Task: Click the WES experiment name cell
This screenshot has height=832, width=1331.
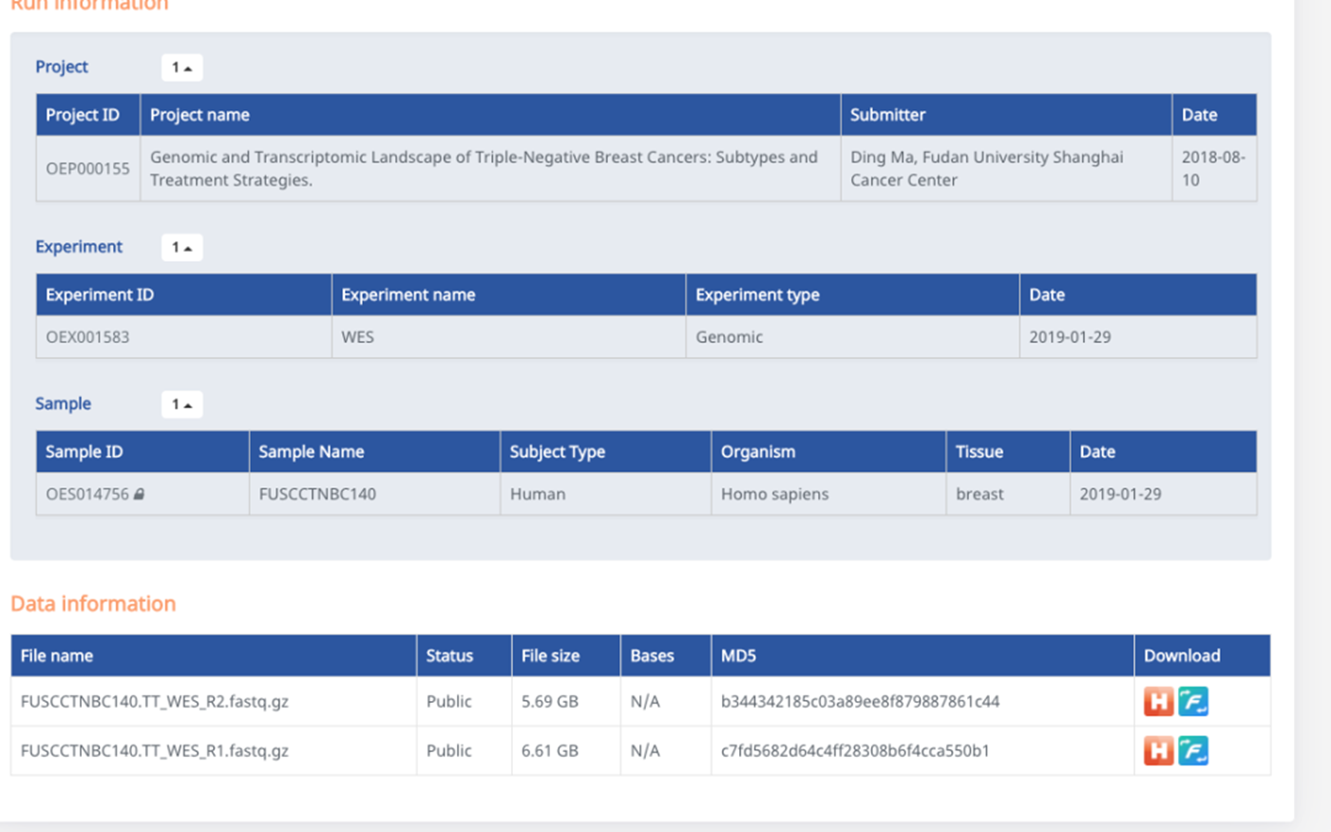Action: tap(508, 336)
